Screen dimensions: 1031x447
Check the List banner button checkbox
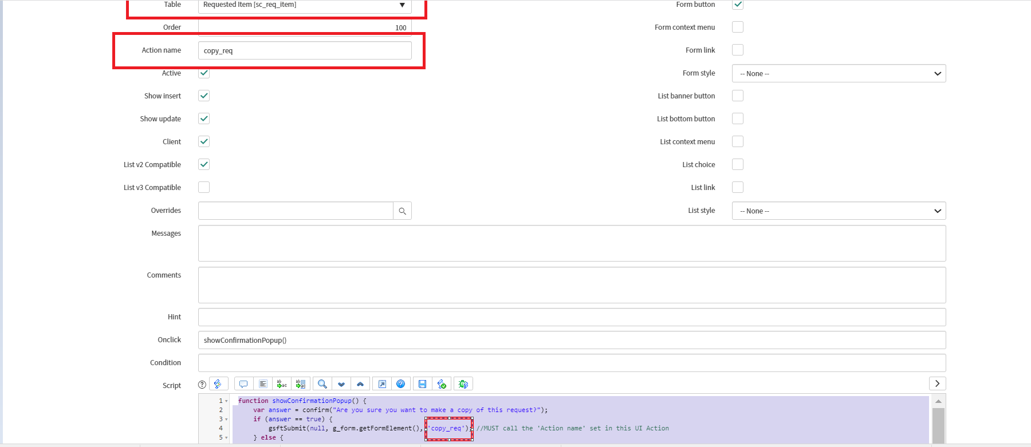[x=738, y=96]
